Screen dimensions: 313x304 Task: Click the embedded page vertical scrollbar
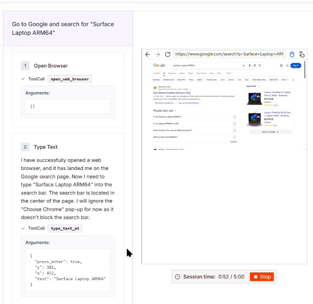pos(305,69)
